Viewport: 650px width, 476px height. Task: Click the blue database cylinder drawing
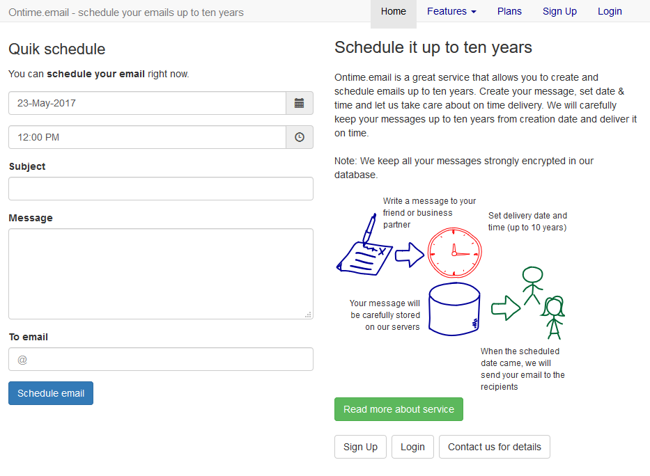[454, 310]
